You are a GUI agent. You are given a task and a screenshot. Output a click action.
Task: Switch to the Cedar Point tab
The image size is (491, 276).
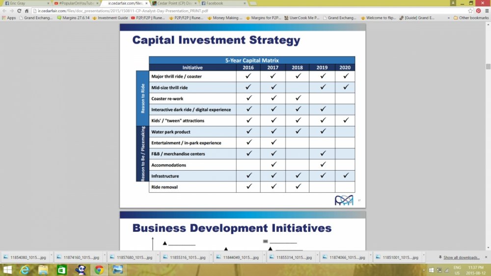pos(172,3)
